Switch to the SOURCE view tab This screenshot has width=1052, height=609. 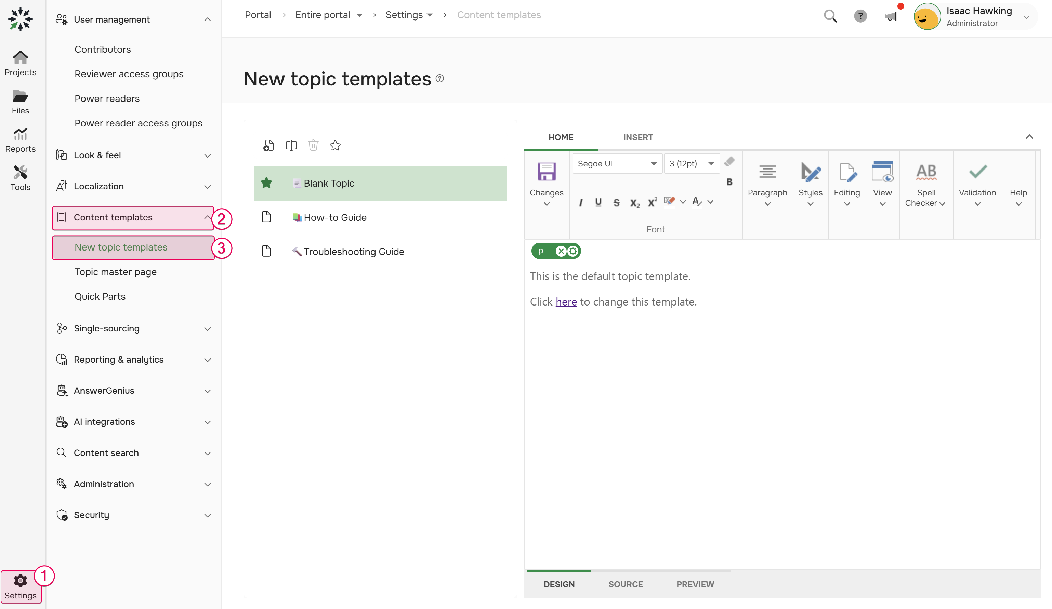point(626,584)
